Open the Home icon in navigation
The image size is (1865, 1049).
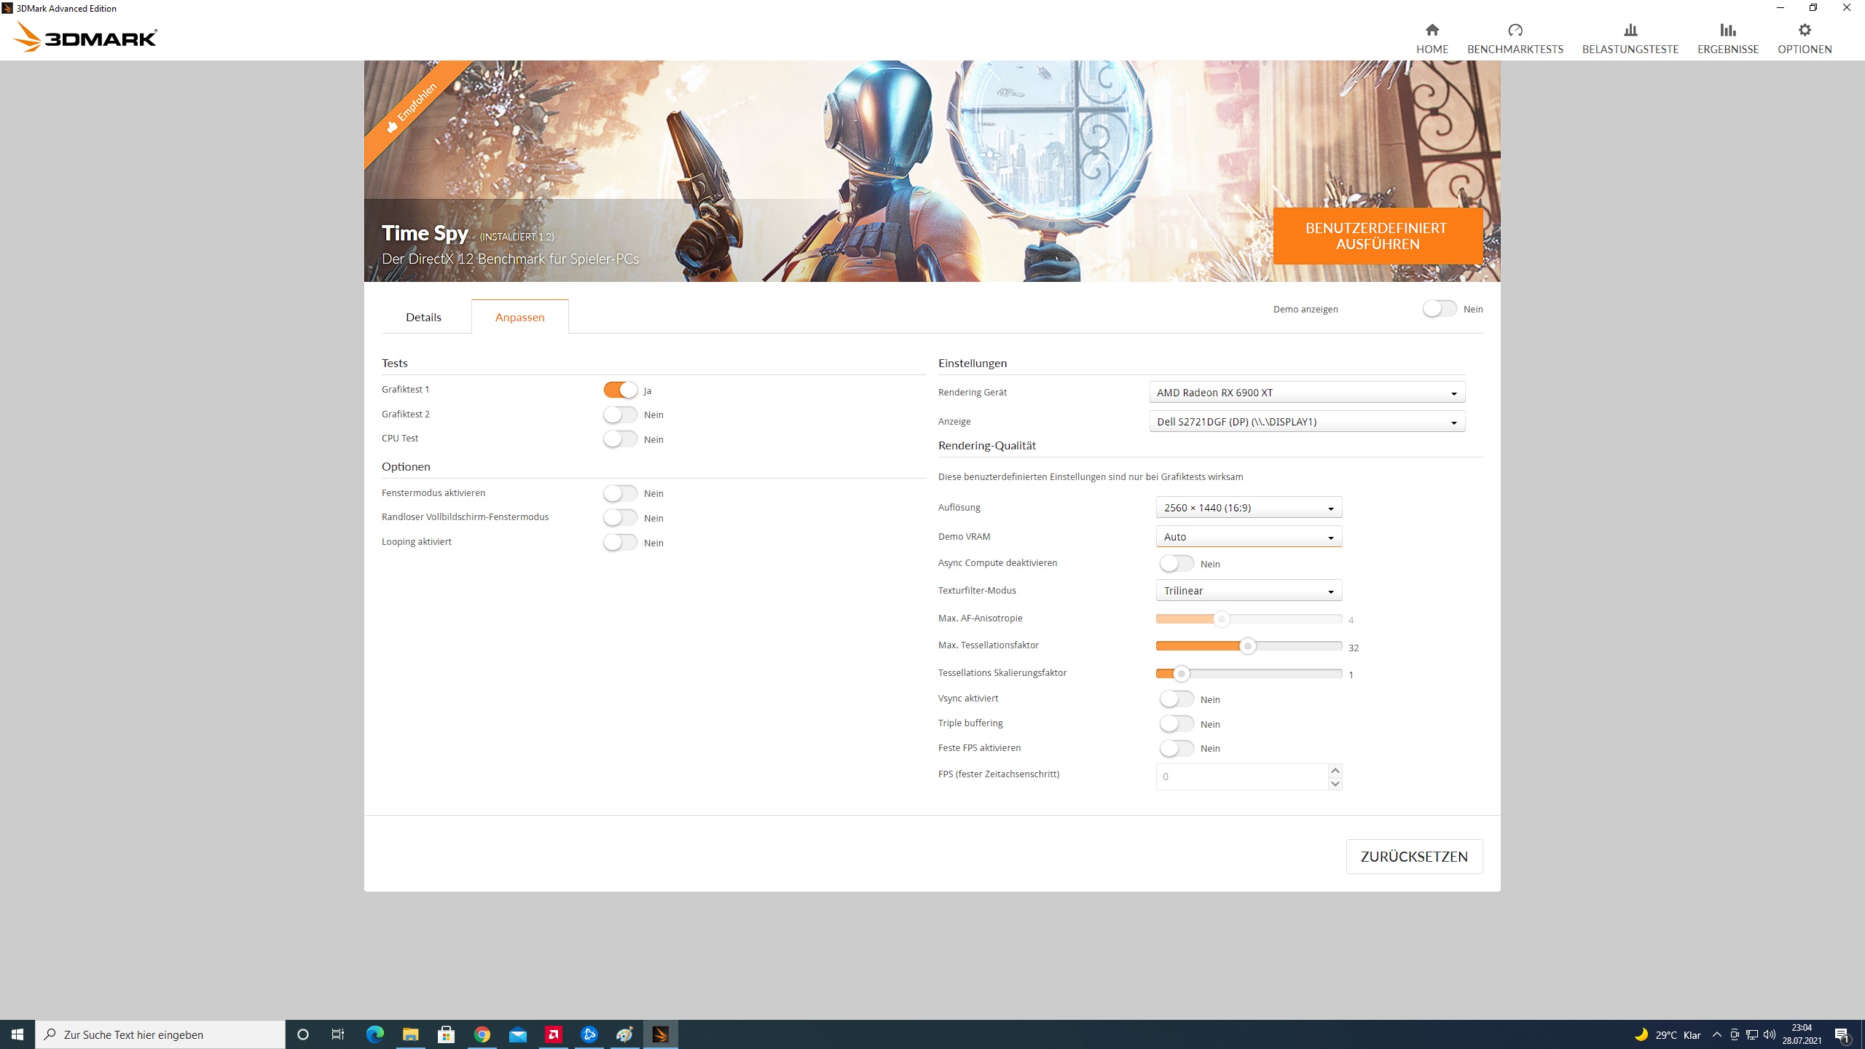(x=1432, y=30)
